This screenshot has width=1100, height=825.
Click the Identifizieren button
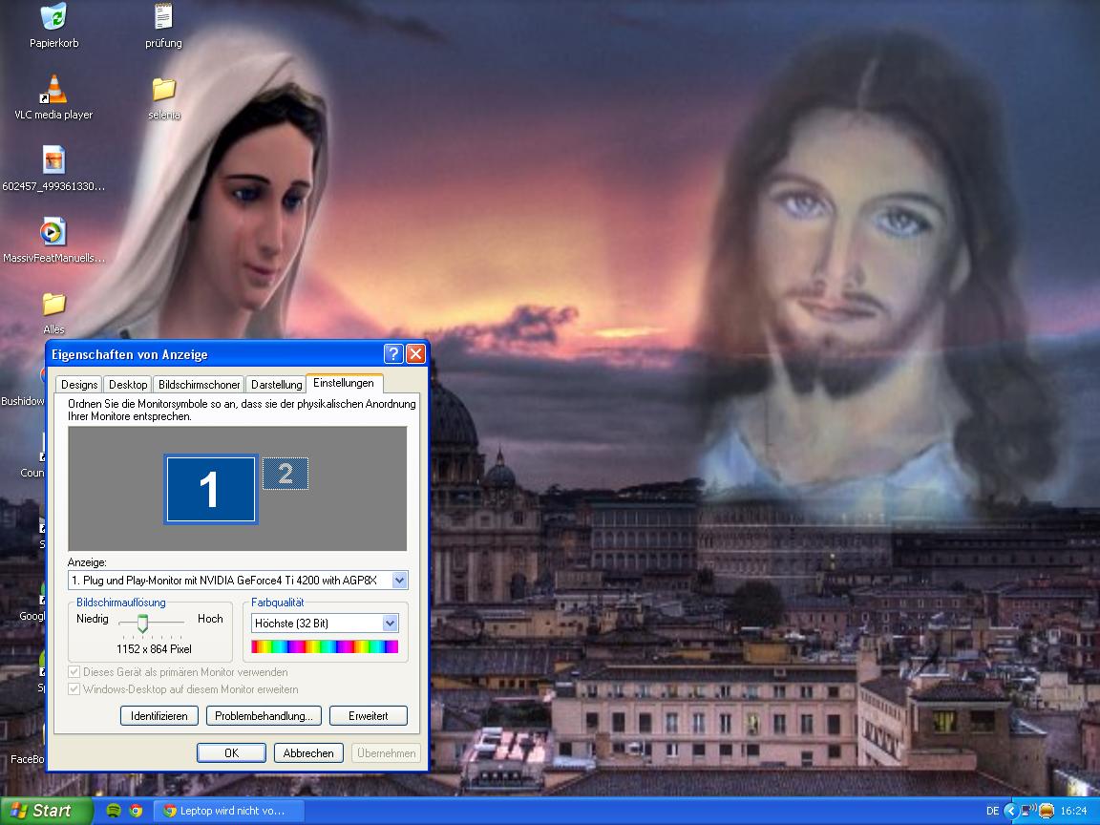tap(159, 716)
